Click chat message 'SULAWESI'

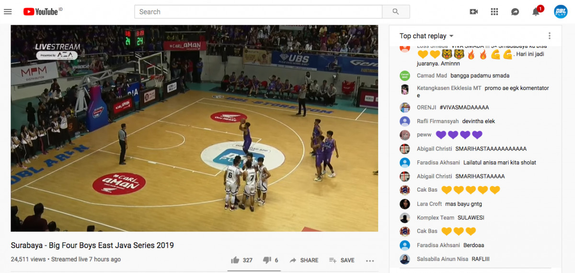pyautogui.click(x=471, y=217)
